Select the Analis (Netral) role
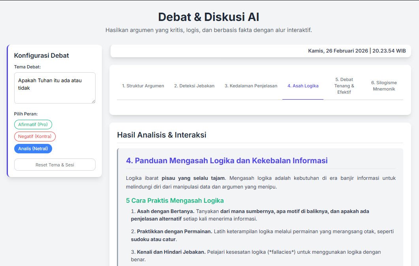The height and width of the screenshot is (266, 419). click(x=33, y=149)
